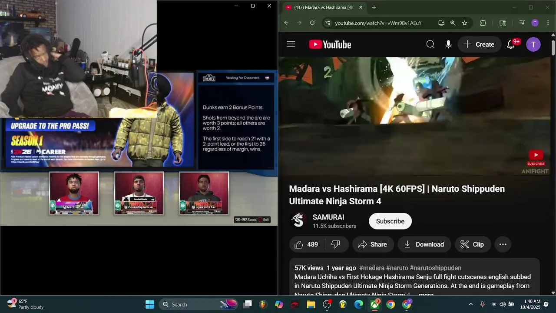
Task: Open Chrome media controls icon
Action: (x=522, y=23)
